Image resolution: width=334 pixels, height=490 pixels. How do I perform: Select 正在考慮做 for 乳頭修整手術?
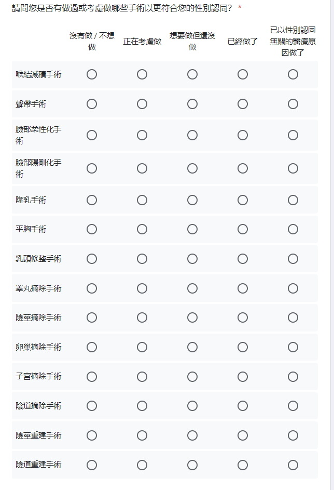pyautogui.click(x=142, y=259)
